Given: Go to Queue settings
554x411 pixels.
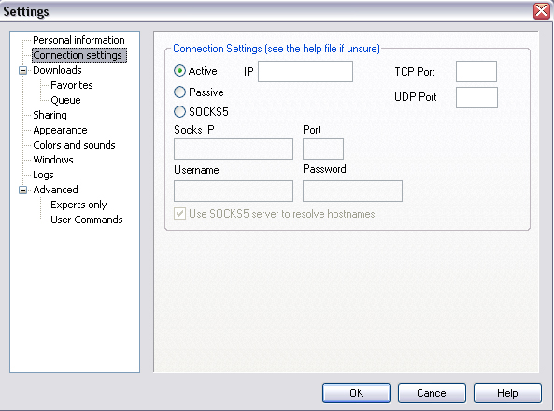Looking at the screenshot, I should (65, 100).
